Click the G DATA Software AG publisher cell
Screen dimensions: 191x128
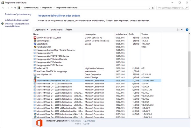94,38
